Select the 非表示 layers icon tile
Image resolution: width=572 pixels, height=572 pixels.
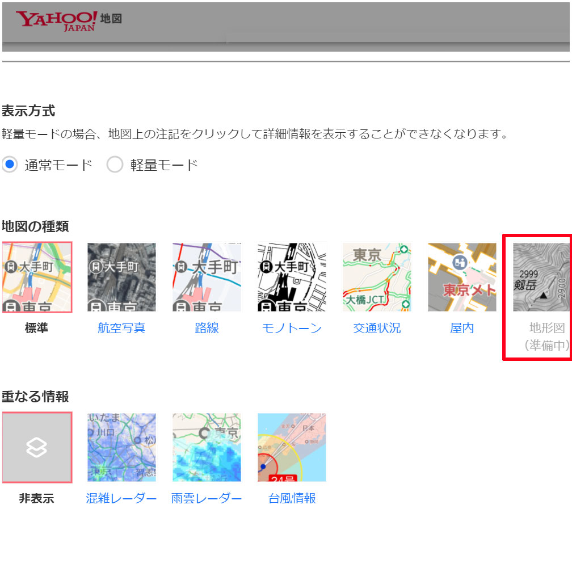pos(37,448)
